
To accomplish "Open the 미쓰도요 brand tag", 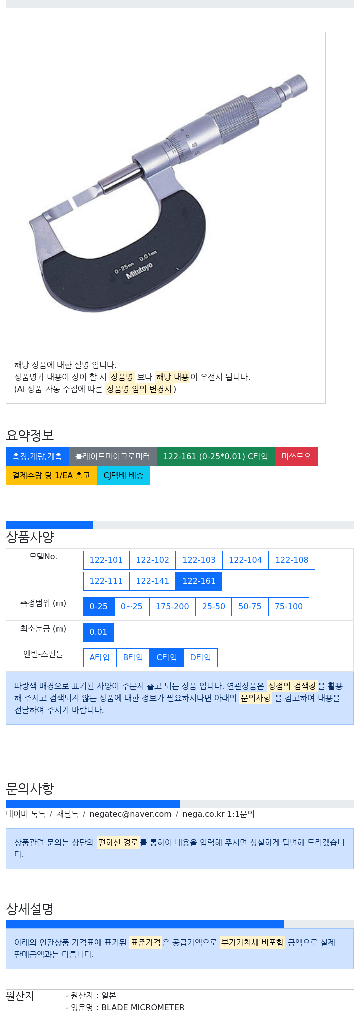I will click(x=296, y=457).
